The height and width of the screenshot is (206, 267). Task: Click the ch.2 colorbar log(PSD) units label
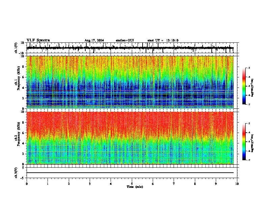pos(253,143)
